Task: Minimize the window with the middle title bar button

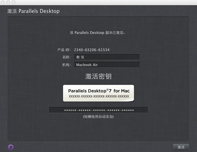Action: [8, 2]
